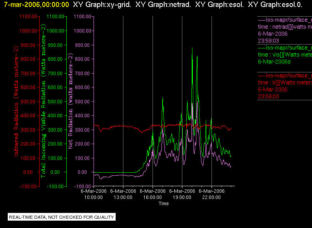312x228 pixels.
Task: Click the 10:00:00 time axis label
Action: point(94,197)
